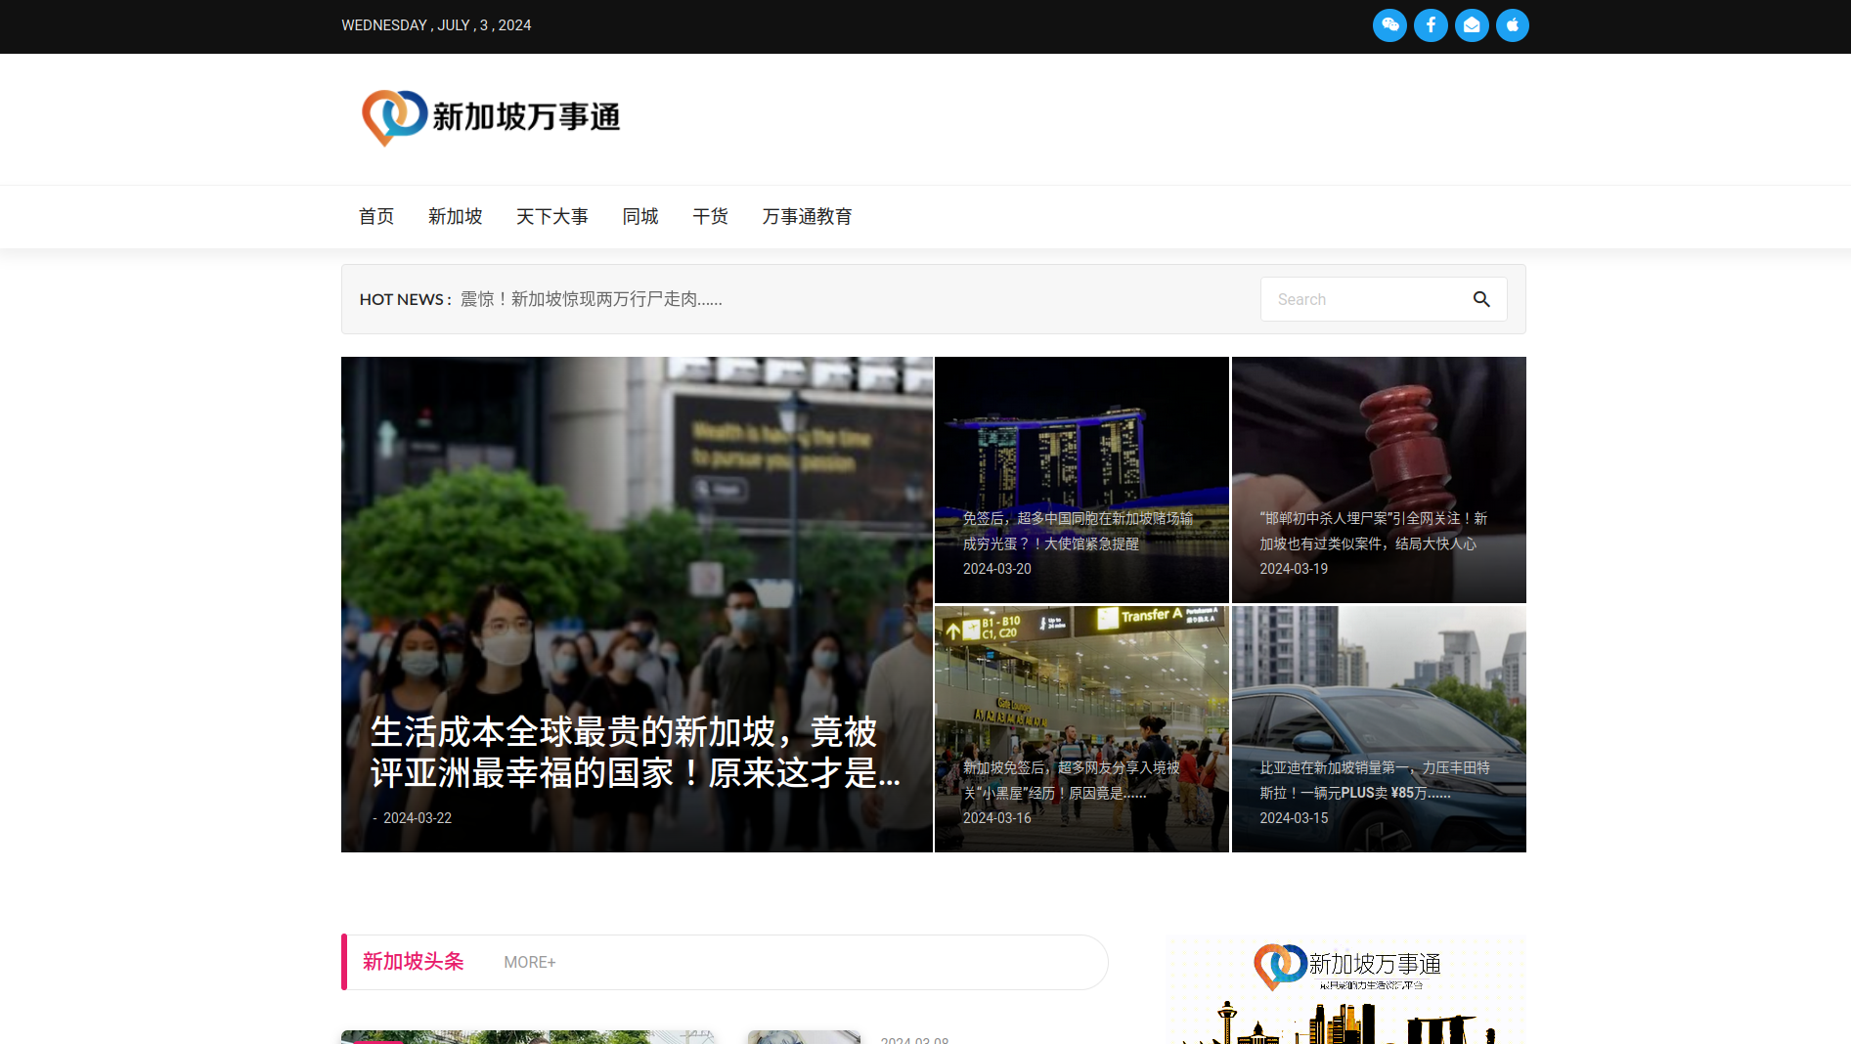Open the WeChat sharing icon

coord(1389,25)
